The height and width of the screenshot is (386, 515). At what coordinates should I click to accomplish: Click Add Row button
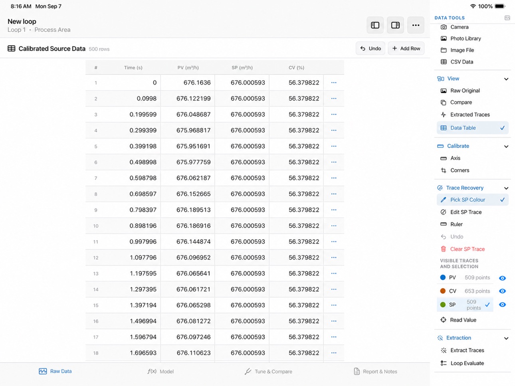[x=406, y=48]
